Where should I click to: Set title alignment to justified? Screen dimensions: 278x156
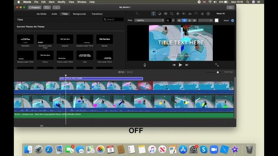[x=195, y=20]
